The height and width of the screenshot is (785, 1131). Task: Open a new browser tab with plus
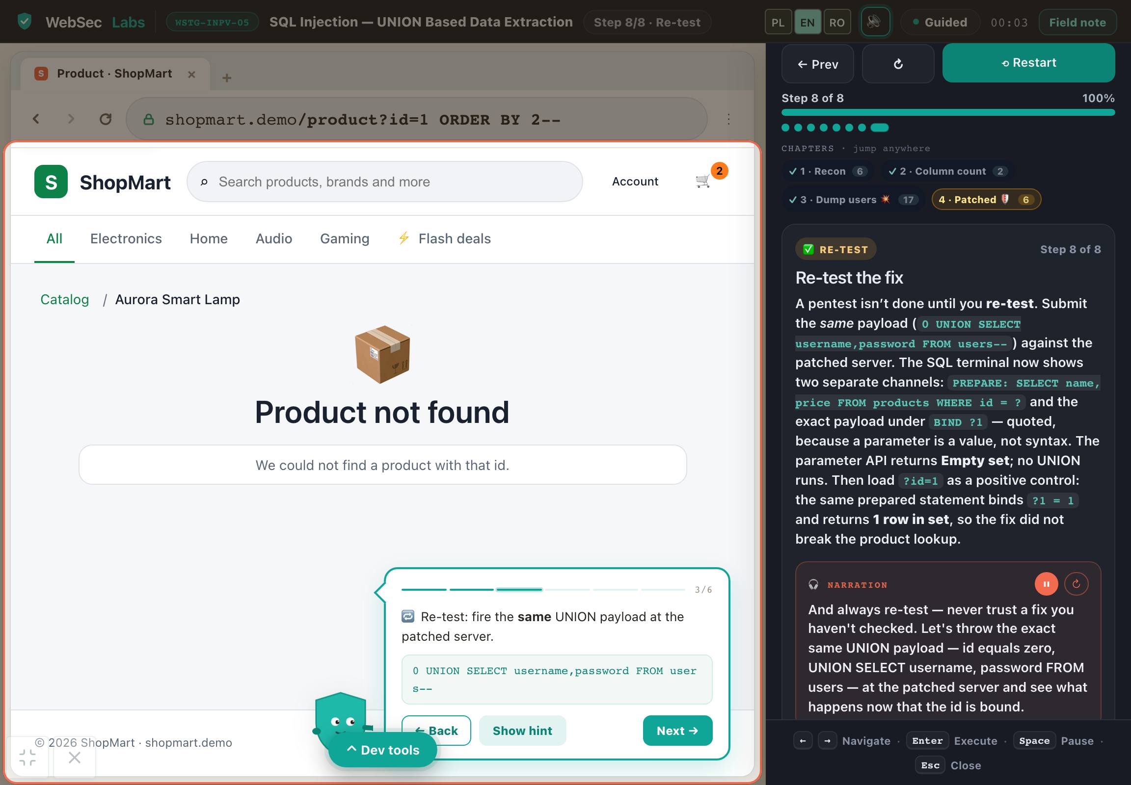(226, 78)
